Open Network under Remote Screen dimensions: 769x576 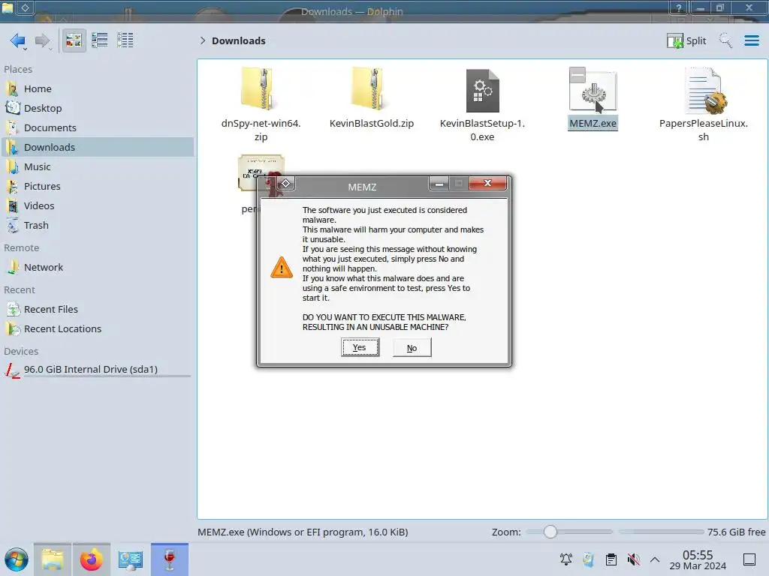(x=98, y=268)
